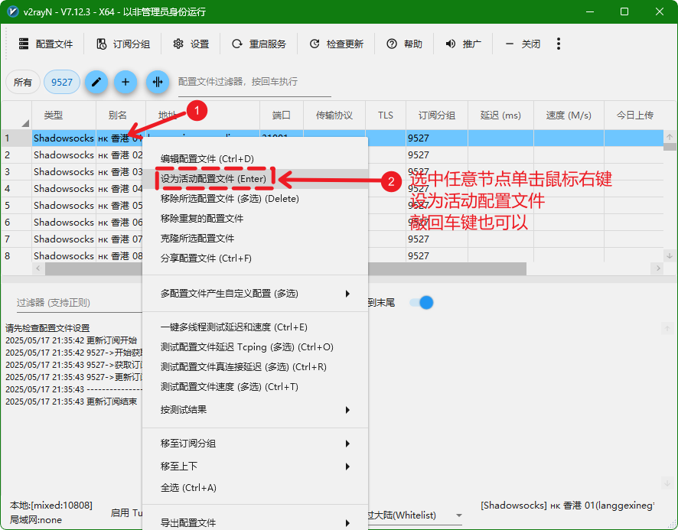Sort by the 订阅分组 column header
The height and width of the screenshot is (530, 678).
(437, 115)
